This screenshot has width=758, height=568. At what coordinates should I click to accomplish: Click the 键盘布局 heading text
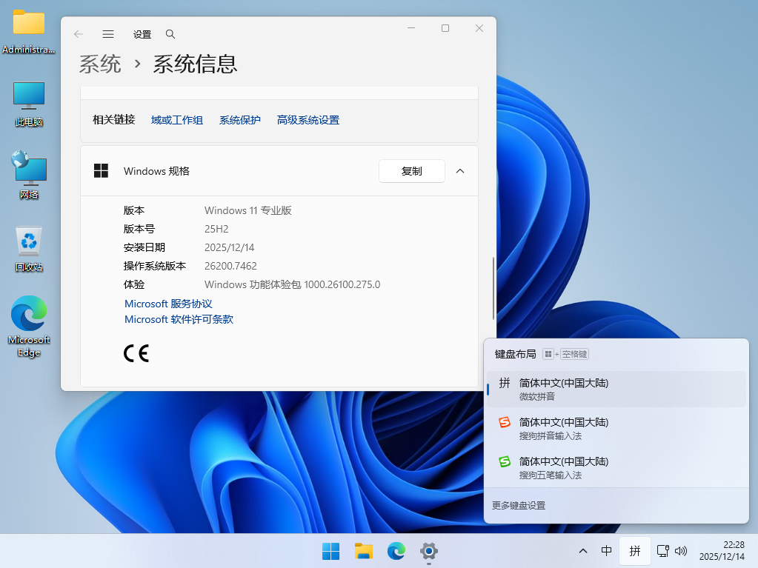[x=515, y=354]
